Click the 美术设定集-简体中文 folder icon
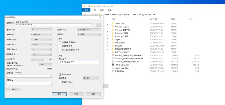Viewport: 225px width, 105px height. click(x=113, y=49)
